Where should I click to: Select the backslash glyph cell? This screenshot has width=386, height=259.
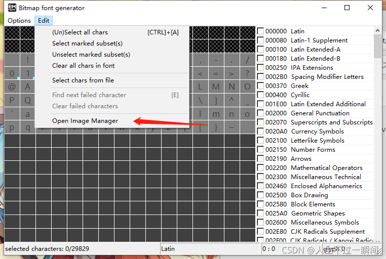pos(200,100)
